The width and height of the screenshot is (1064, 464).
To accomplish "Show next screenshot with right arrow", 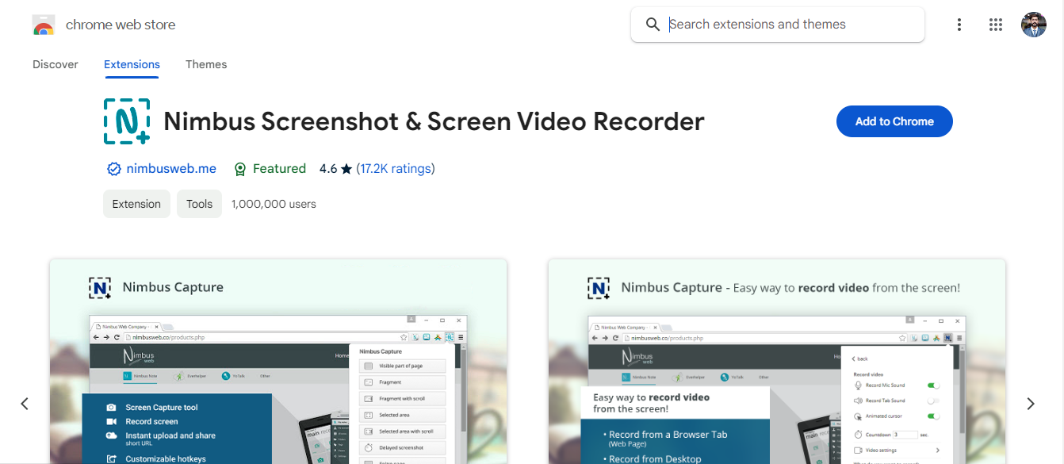I will (x=1031, y=404).
